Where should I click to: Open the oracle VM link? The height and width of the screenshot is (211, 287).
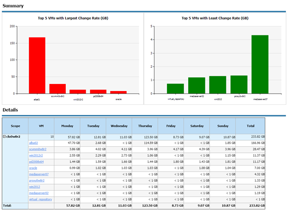[x=33, y=168]
